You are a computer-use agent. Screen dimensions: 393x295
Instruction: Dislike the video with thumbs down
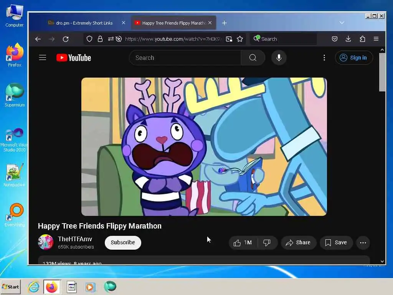point(267,243)
